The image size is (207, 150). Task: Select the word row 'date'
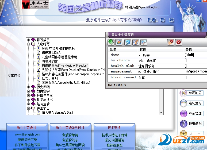[158, 55]
